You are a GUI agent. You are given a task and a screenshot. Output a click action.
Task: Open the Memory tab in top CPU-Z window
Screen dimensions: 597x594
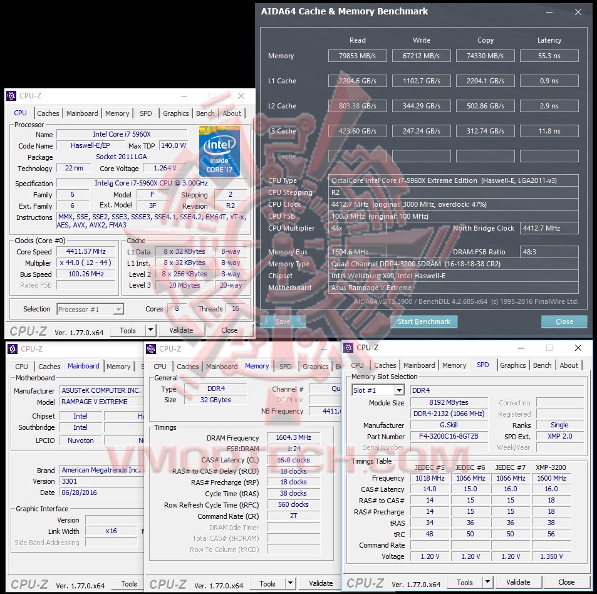coord(117,113)
